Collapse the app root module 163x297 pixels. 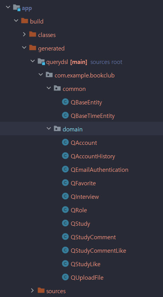8,7
